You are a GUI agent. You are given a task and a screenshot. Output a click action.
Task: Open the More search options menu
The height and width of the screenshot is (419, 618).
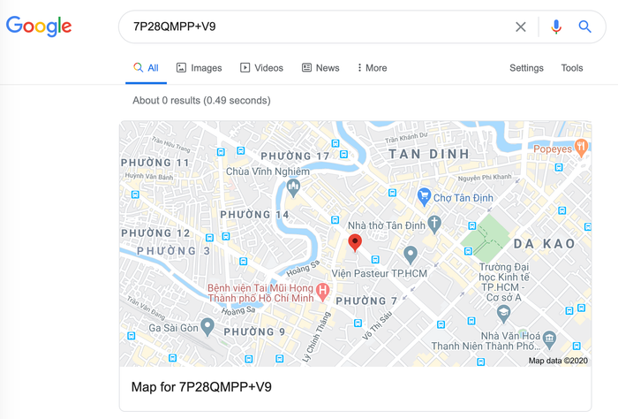372,68
